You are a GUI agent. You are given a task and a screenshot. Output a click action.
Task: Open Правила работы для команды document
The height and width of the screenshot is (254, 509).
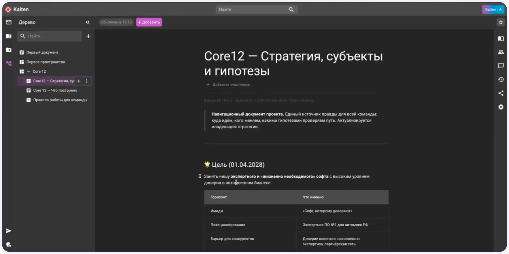click(x=60, y=100)
